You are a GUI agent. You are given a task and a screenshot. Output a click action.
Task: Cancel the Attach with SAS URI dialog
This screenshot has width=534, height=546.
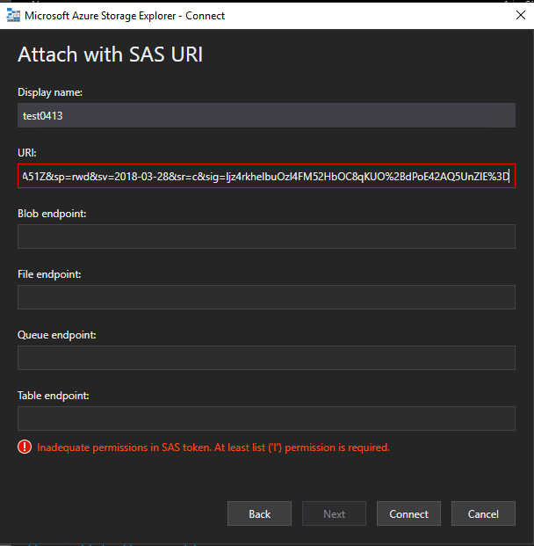483,513
